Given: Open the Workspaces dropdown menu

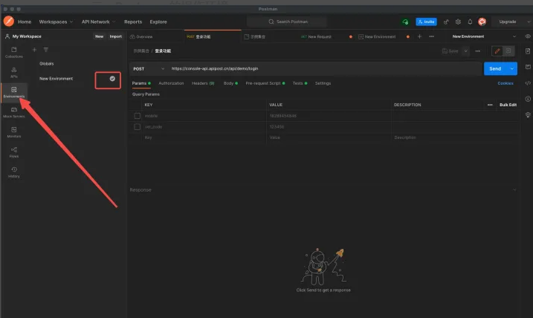Looking at the screenshot, I should pos(56,22).
